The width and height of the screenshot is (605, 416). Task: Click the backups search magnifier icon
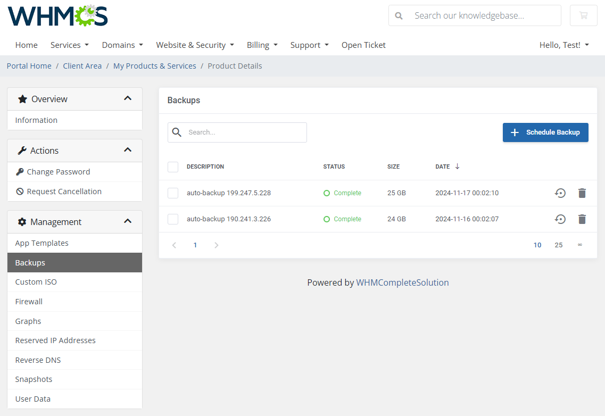(x=177, y=132)
